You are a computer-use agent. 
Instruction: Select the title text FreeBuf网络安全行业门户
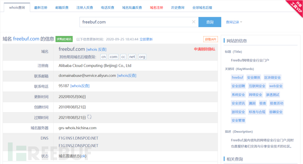[x=250, y=60]
